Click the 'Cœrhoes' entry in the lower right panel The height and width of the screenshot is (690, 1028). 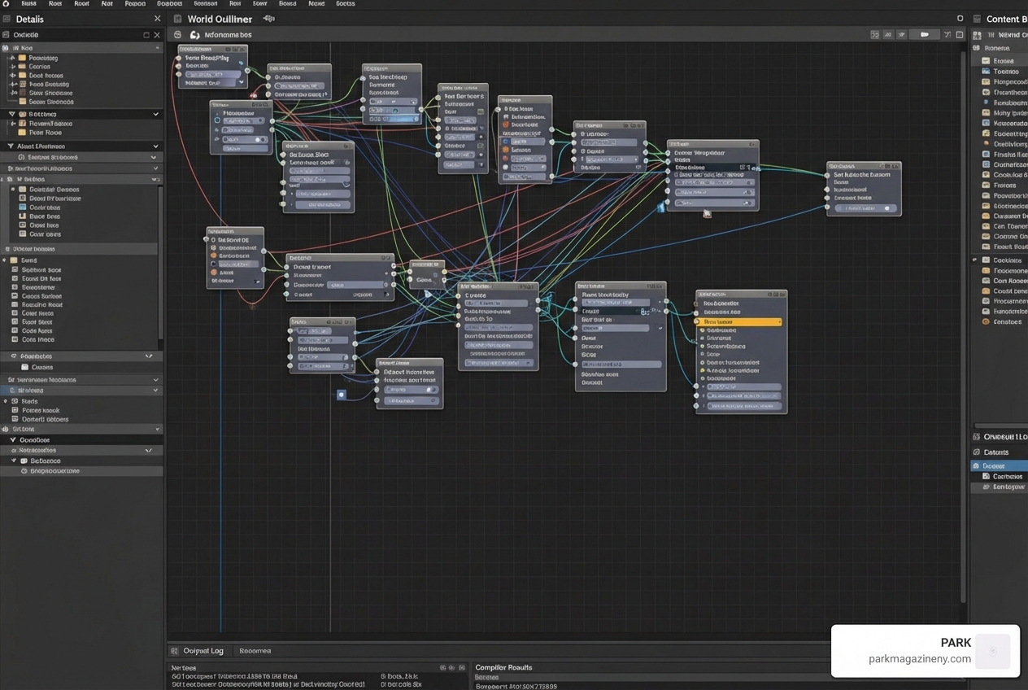(1008, 477)
